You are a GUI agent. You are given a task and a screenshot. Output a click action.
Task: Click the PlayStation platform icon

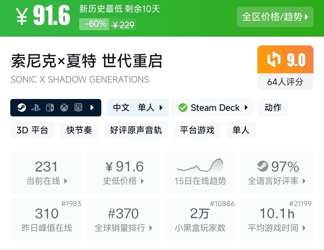[x=36, y=108]
